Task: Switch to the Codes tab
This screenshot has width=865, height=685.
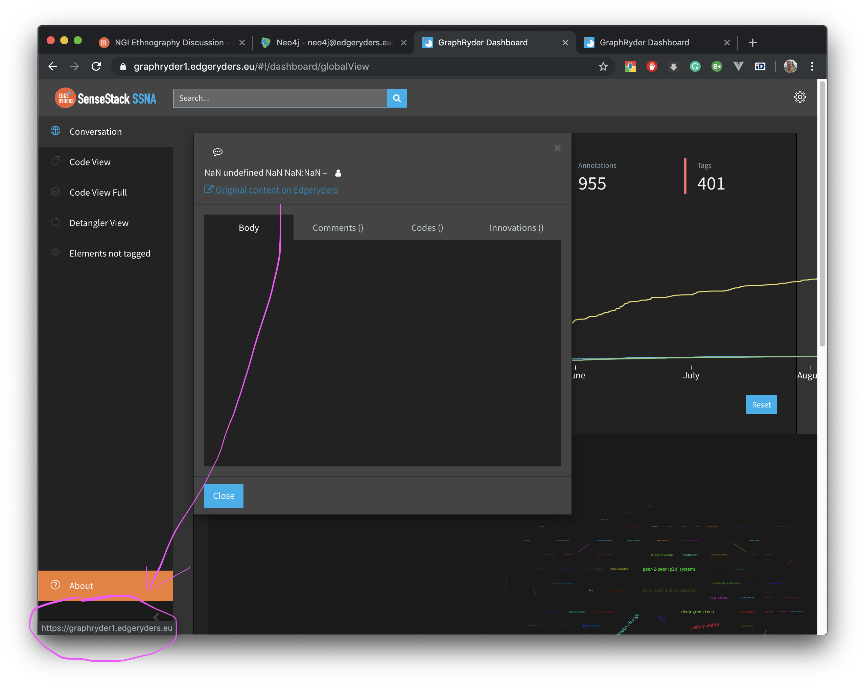Action: 427,227
